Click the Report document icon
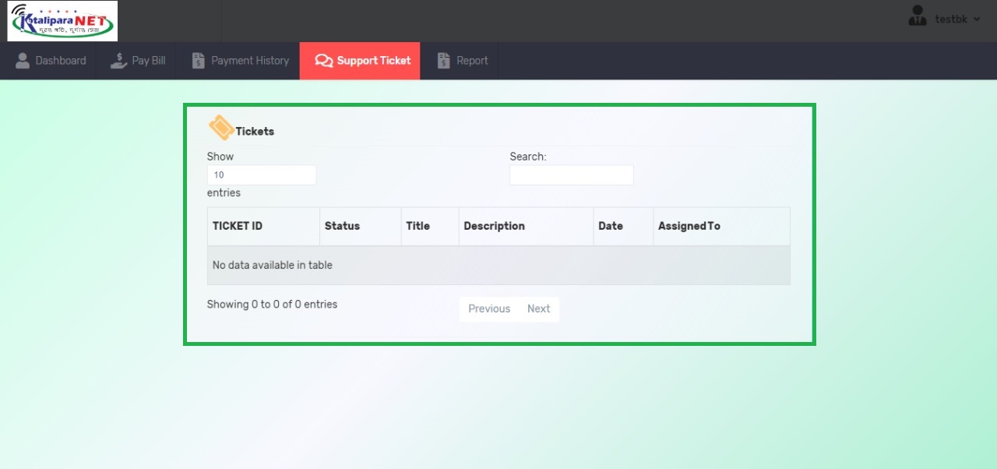This screenshot has height=469, width=997. [x=444, y=61]
